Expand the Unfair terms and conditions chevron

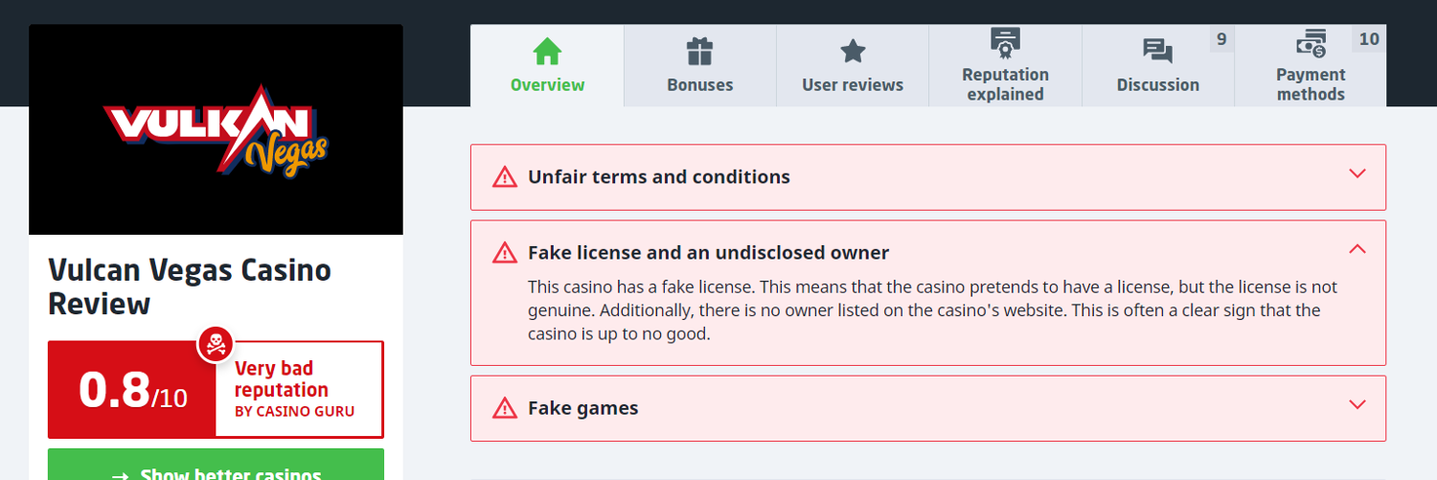tap(1357, 173)
